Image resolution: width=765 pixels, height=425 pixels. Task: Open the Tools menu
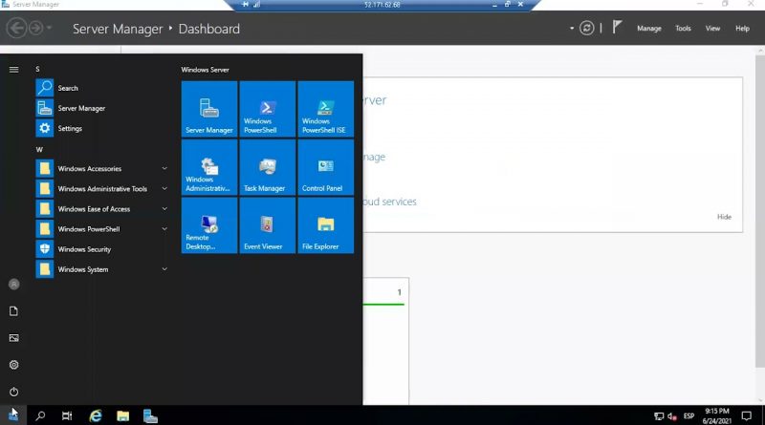(x=683, y=29)
